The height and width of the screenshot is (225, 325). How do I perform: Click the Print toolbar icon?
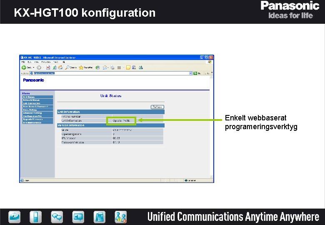point(112,67)
